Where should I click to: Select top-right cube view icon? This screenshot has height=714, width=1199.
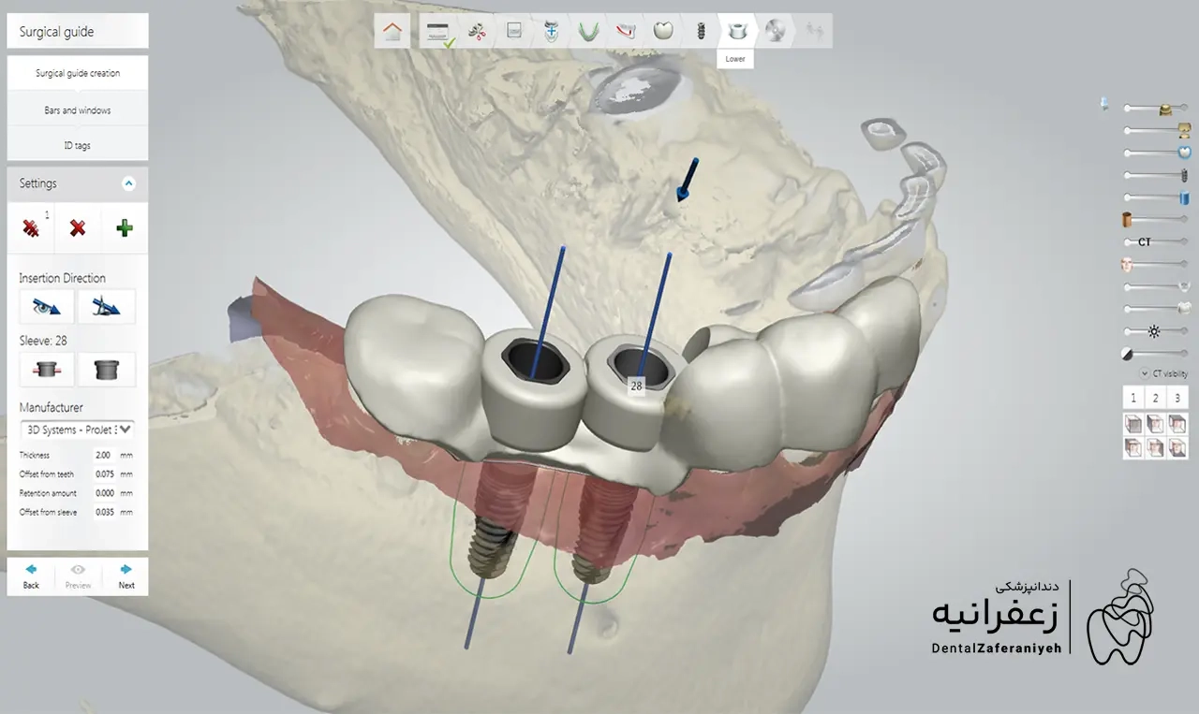click(1178, 423)
